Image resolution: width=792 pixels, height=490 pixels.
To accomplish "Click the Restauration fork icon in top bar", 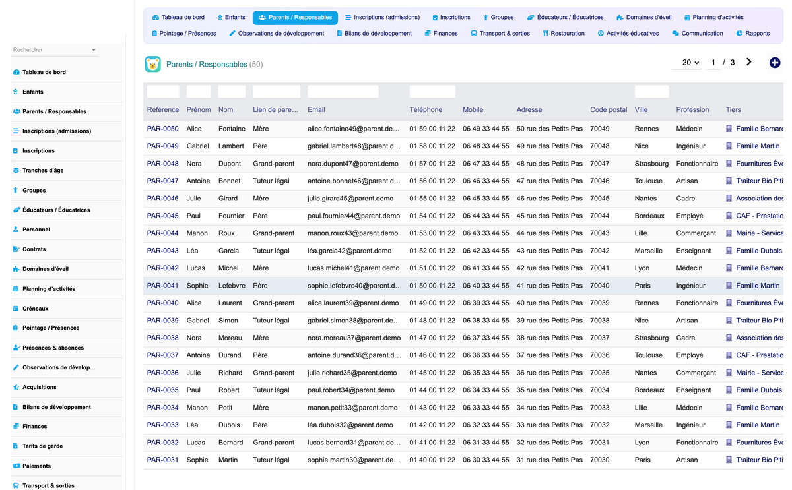I will tap(545, 33).
